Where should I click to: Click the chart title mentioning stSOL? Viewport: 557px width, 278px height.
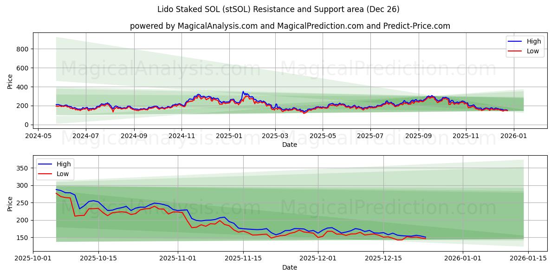pos(278,8)
